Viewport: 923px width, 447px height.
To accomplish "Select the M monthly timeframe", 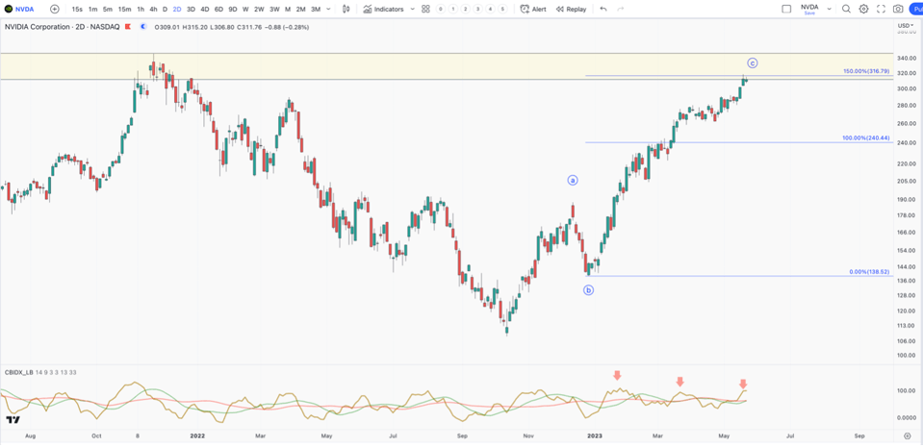I will (x=288, y=10).
